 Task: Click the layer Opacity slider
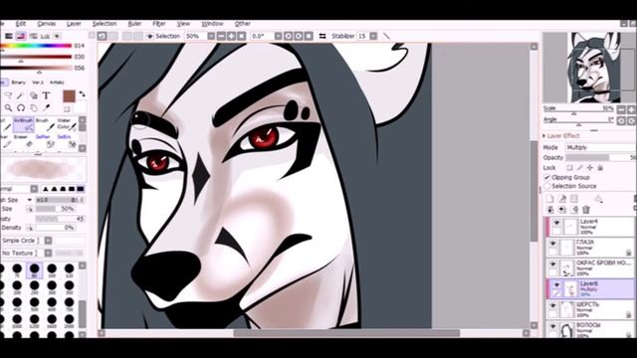coord(600,157)
